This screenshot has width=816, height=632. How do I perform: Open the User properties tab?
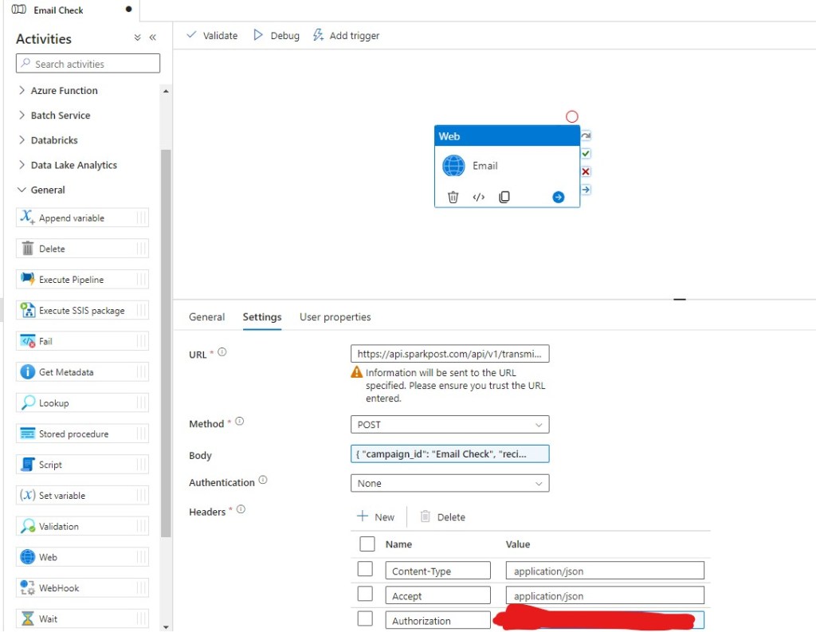click(335, 317)
